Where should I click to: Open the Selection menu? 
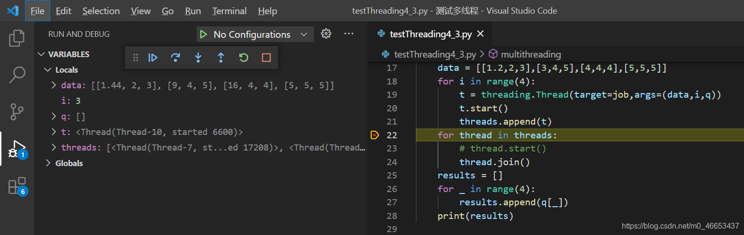(x=101, y=11)
